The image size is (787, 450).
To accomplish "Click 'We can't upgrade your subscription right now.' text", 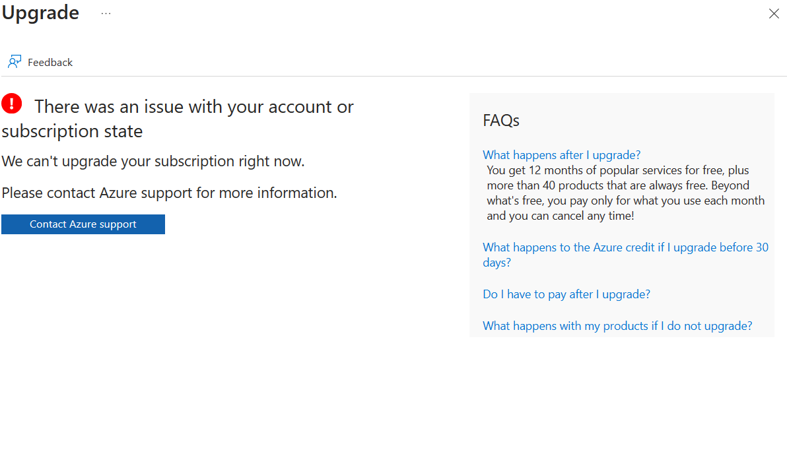I will click(x=153, y=161).
